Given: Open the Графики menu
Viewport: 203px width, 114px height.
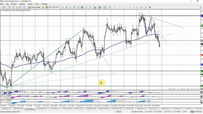Looking at the screenshot, I should 22,4.
